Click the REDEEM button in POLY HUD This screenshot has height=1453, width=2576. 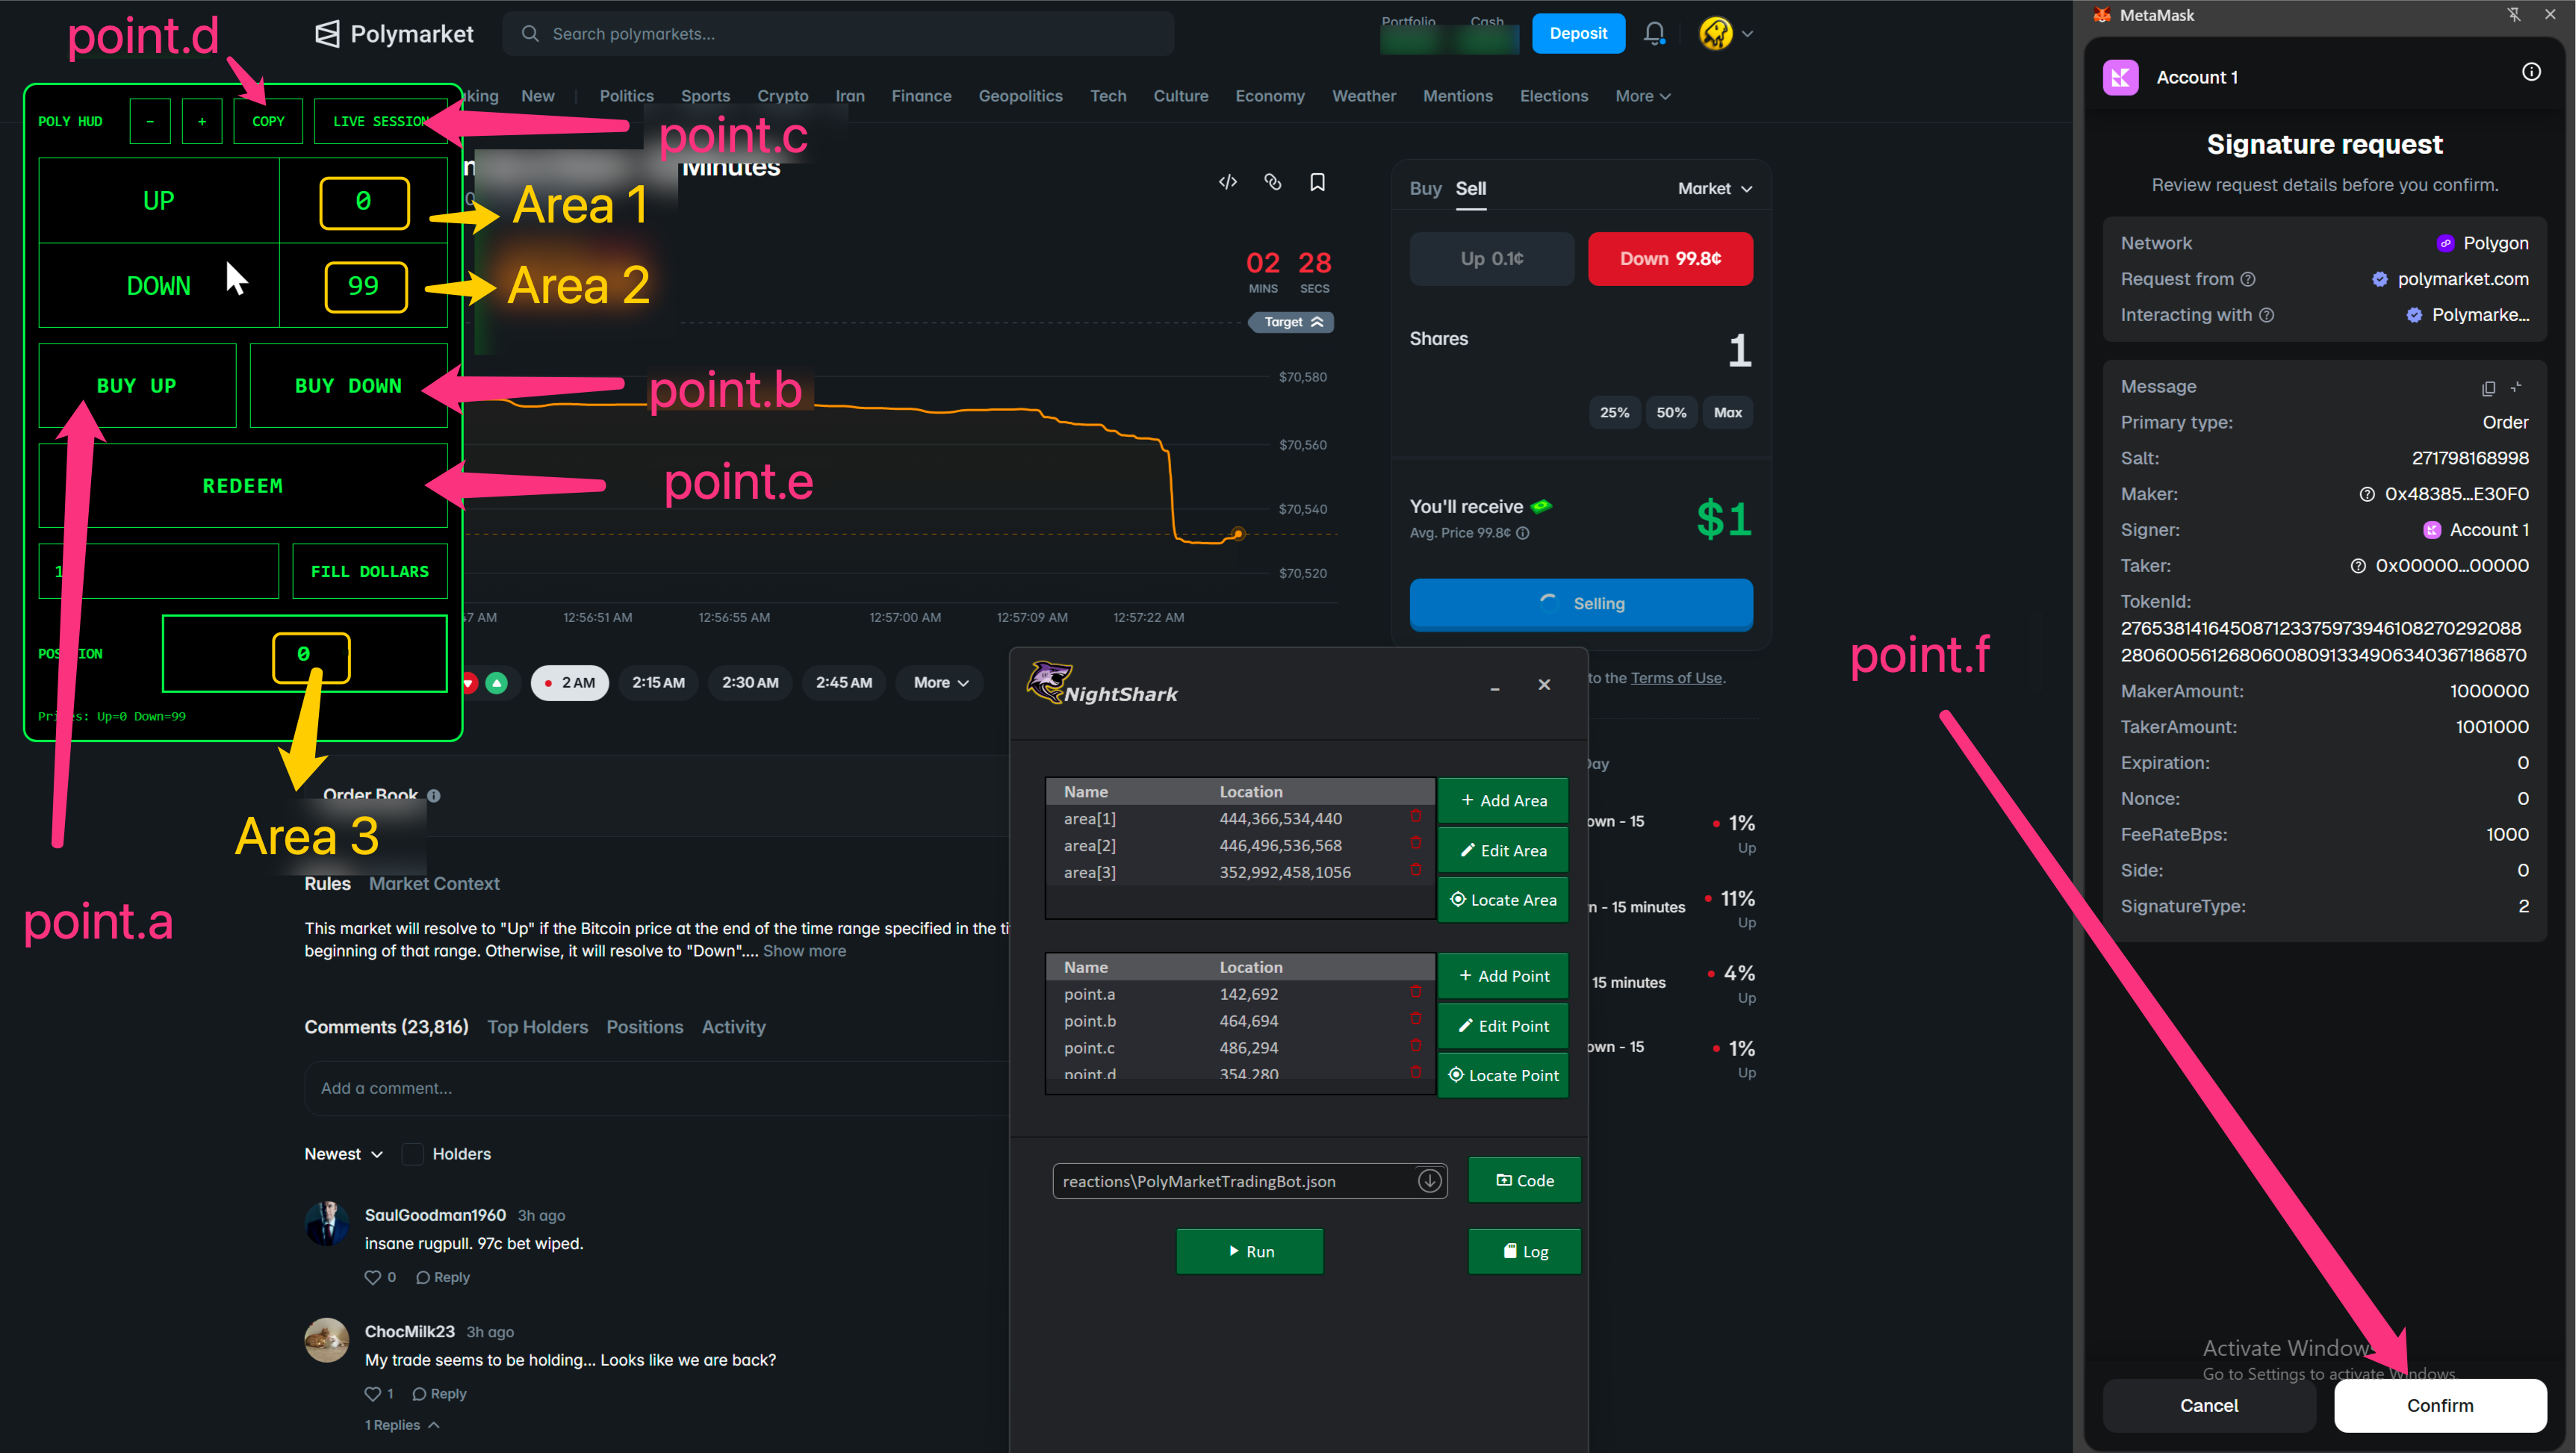tap(243, 486)
